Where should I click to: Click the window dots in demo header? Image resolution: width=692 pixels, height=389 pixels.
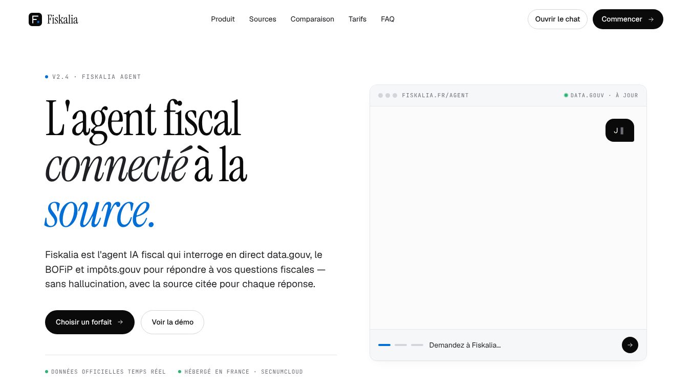point(387,95)
